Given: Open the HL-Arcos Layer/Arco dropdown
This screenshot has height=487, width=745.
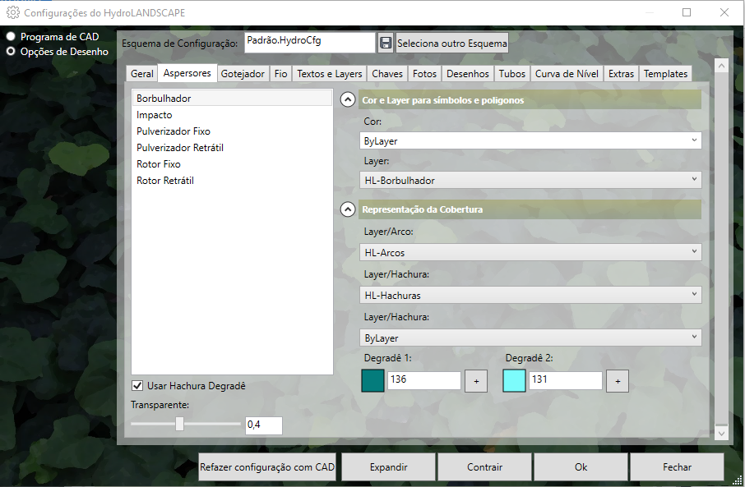Looking at the screenshot, I should pos(531,252).
